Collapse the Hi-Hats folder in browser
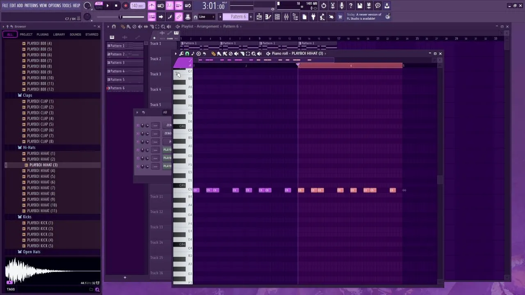This screenshot has height=295, width=525. tap(29, 147)
